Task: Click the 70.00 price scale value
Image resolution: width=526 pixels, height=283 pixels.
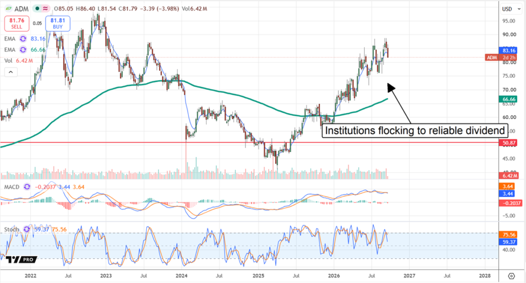Action: [509, 90]
